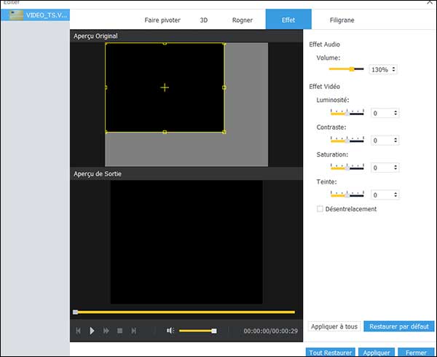
Task: Jump to the previous frame/start button
Action: tap(78, 331)
